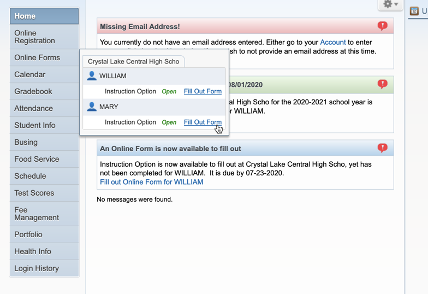View Health Info

(44, 251)
